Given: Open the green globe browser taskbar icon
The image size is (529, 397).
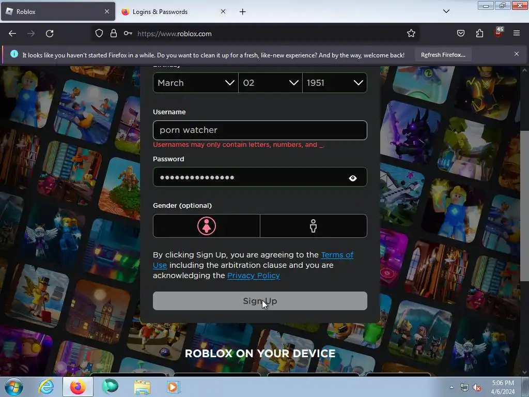Looking at the screenshot, I should [x=110, y=387].
